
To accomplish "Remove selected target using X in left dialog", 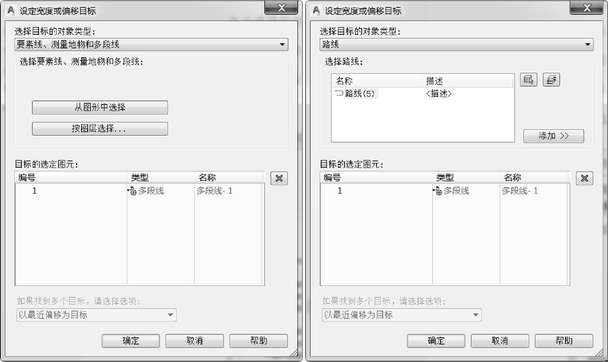I will pyautogui.click(x=279, y=178).
